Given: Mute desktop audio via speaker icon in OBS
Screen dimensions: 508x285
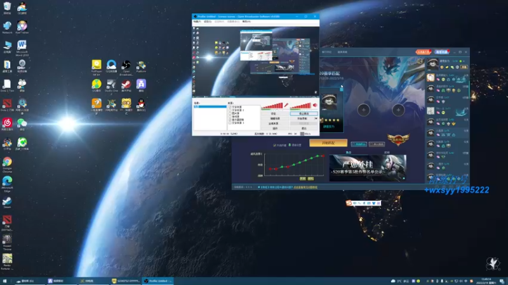Looking at the screenshot, I should (x=315, y=105).
